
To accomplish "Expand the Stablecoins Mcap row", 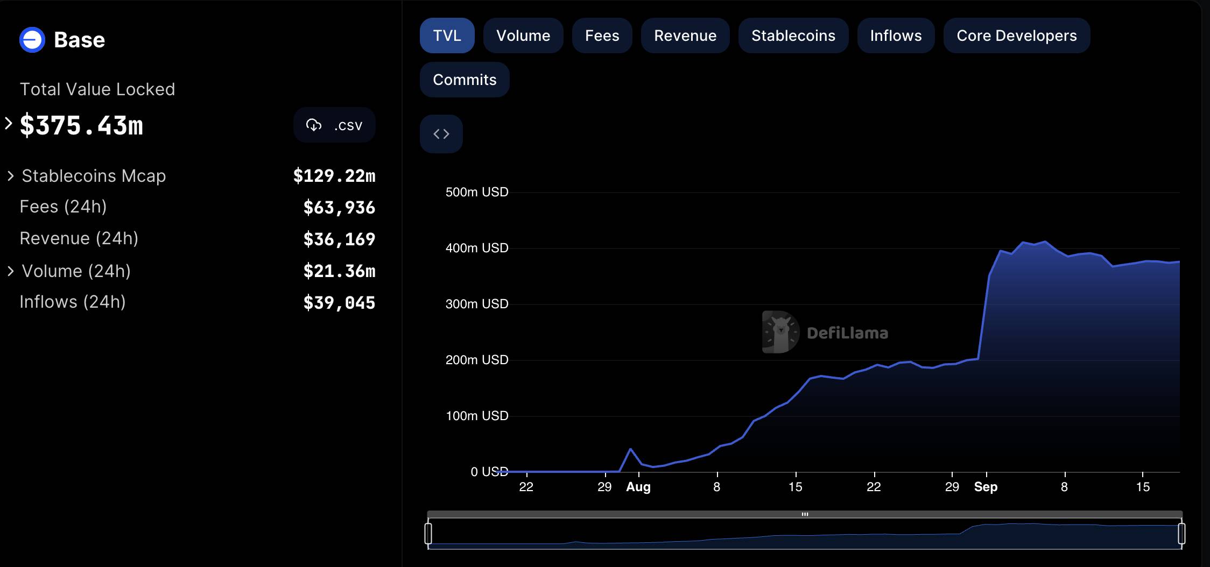I will click(x=10, y=176).
